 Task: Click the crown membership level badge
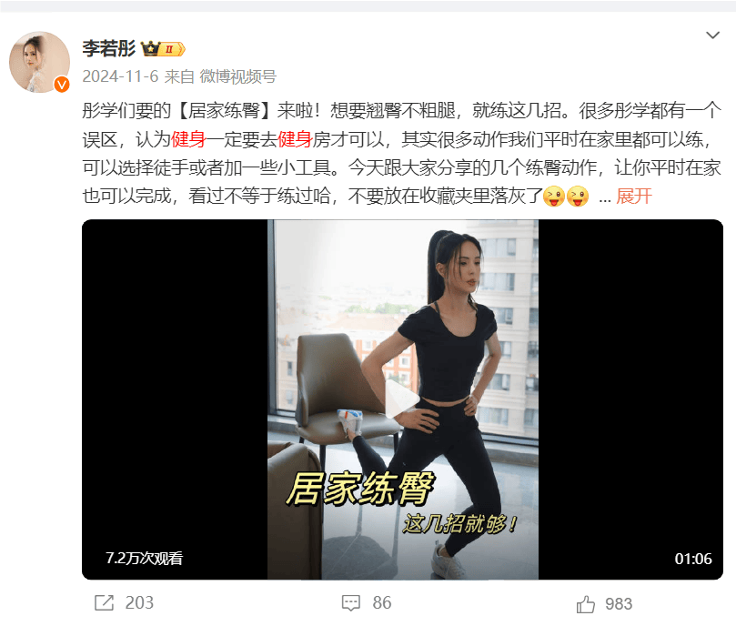coord(163,48)
